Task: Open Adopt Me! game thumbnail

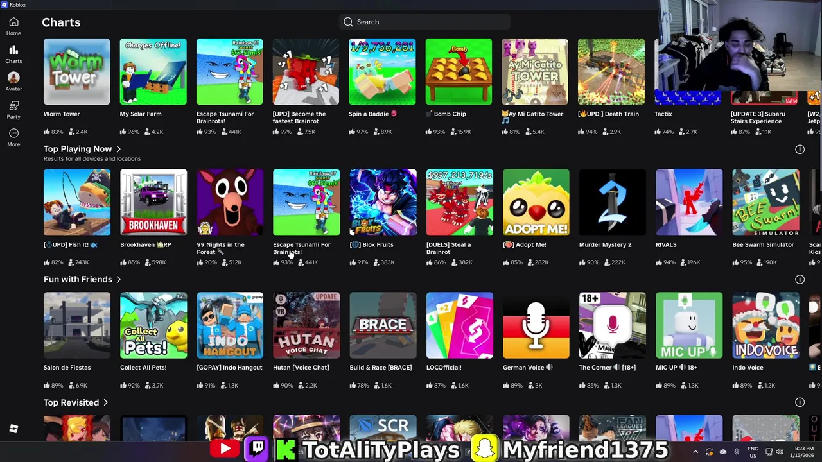Action: tap(536, 202)
